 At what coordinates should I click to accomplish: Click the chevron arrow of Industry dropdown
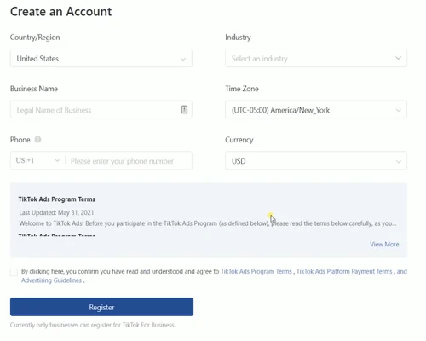[398, 58]
